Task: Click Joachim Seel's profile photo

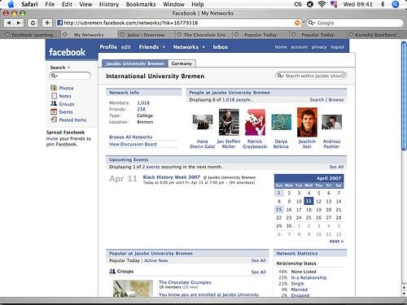Action: click(x=307, y=122)
